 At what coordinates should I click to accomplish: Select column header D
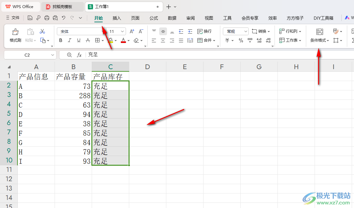(147, 67)
